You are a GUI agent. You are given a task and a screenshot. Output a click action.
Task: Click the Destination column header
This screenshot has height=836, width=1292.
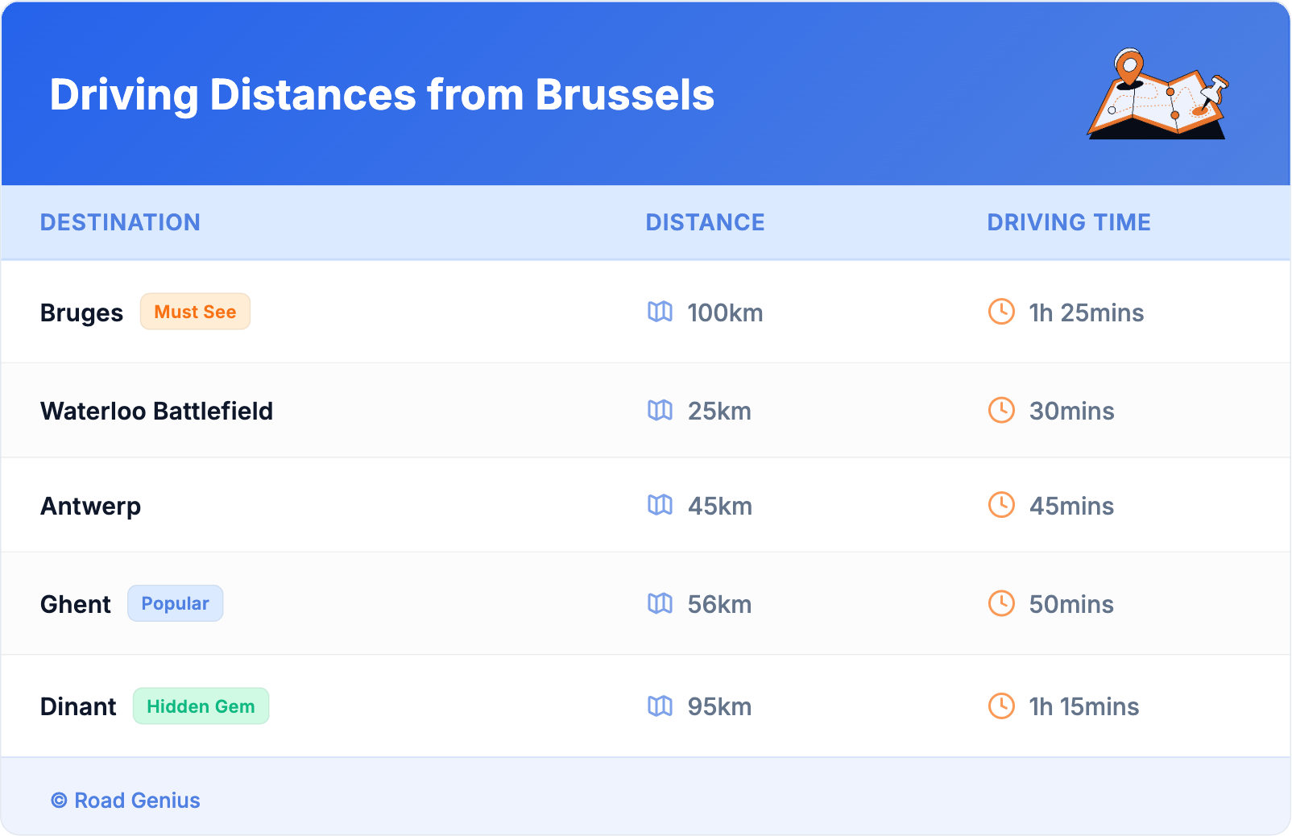coord(120,222)
